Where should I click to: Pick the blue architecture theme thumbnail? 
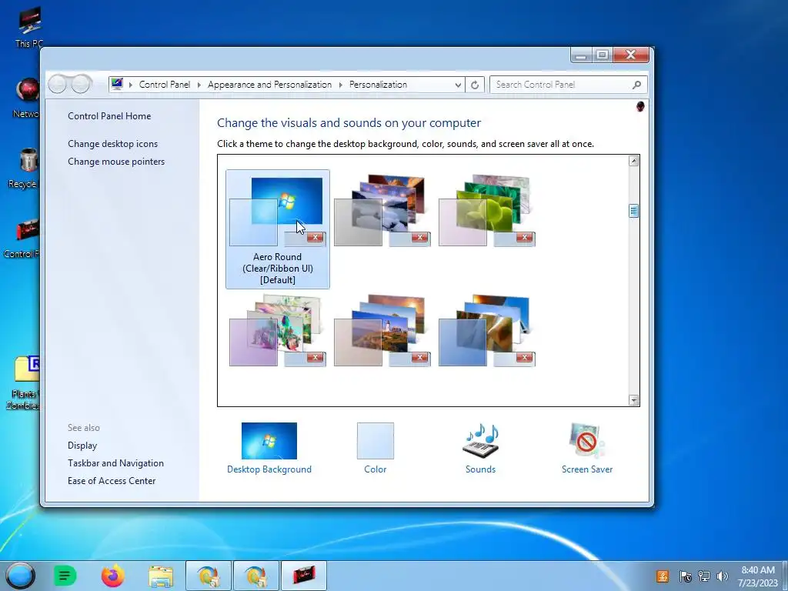tap(486, 330)
